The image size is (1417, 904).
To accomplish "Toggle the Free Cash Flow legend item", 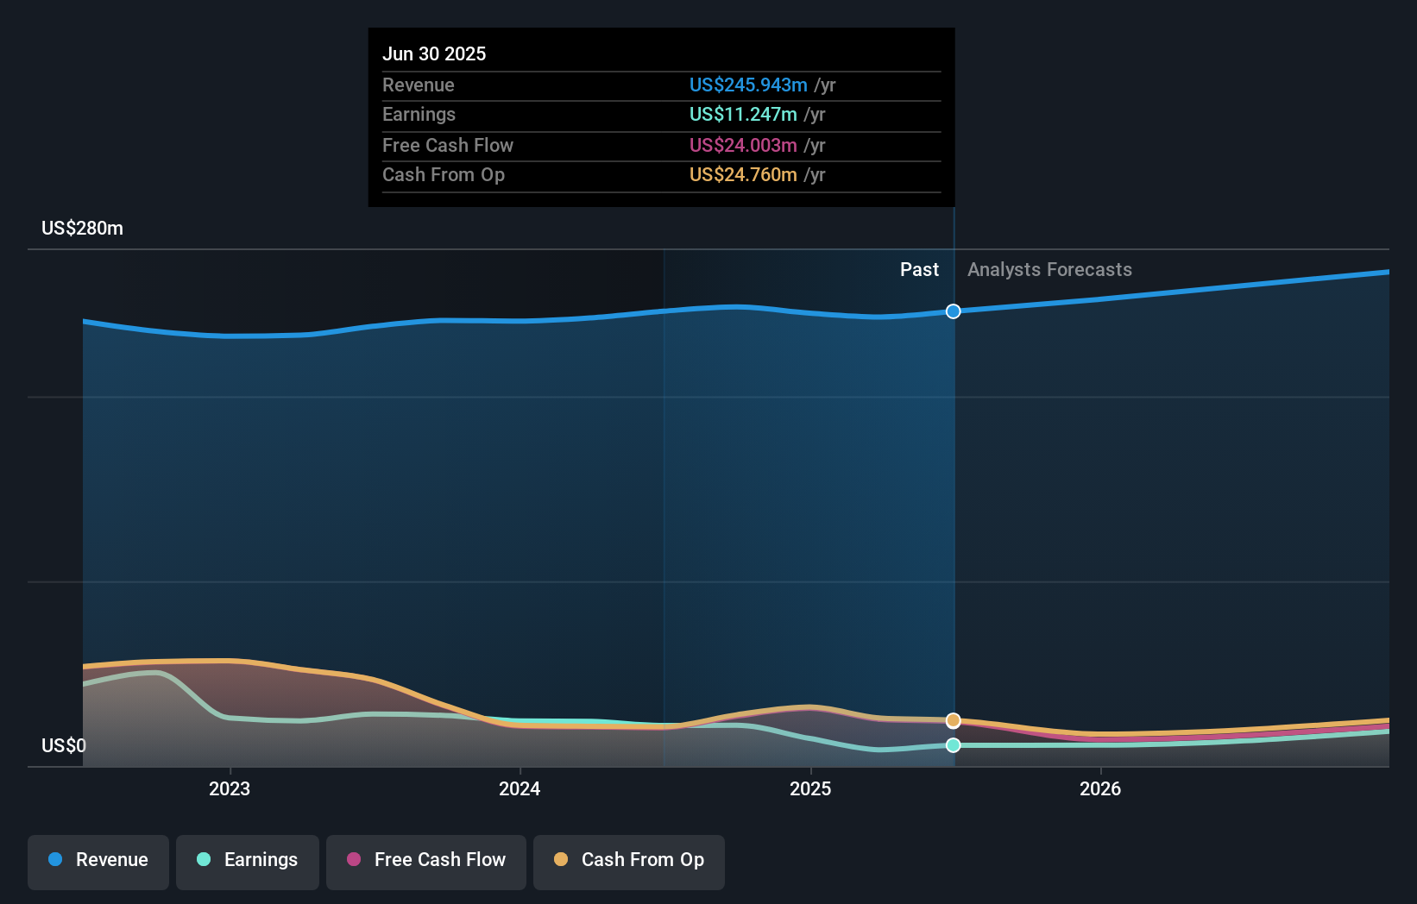I will 425,861.
